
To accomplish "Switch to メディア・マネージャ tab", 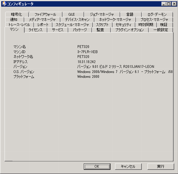I will pyautogui.click(x=42, y=19).
